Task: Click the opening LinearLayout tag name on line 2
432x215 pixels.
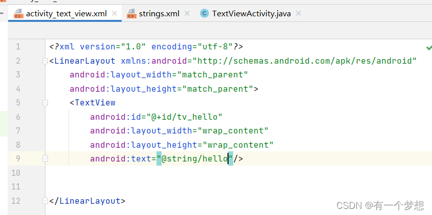Action: pyautogui.click(x=85, y=61)
